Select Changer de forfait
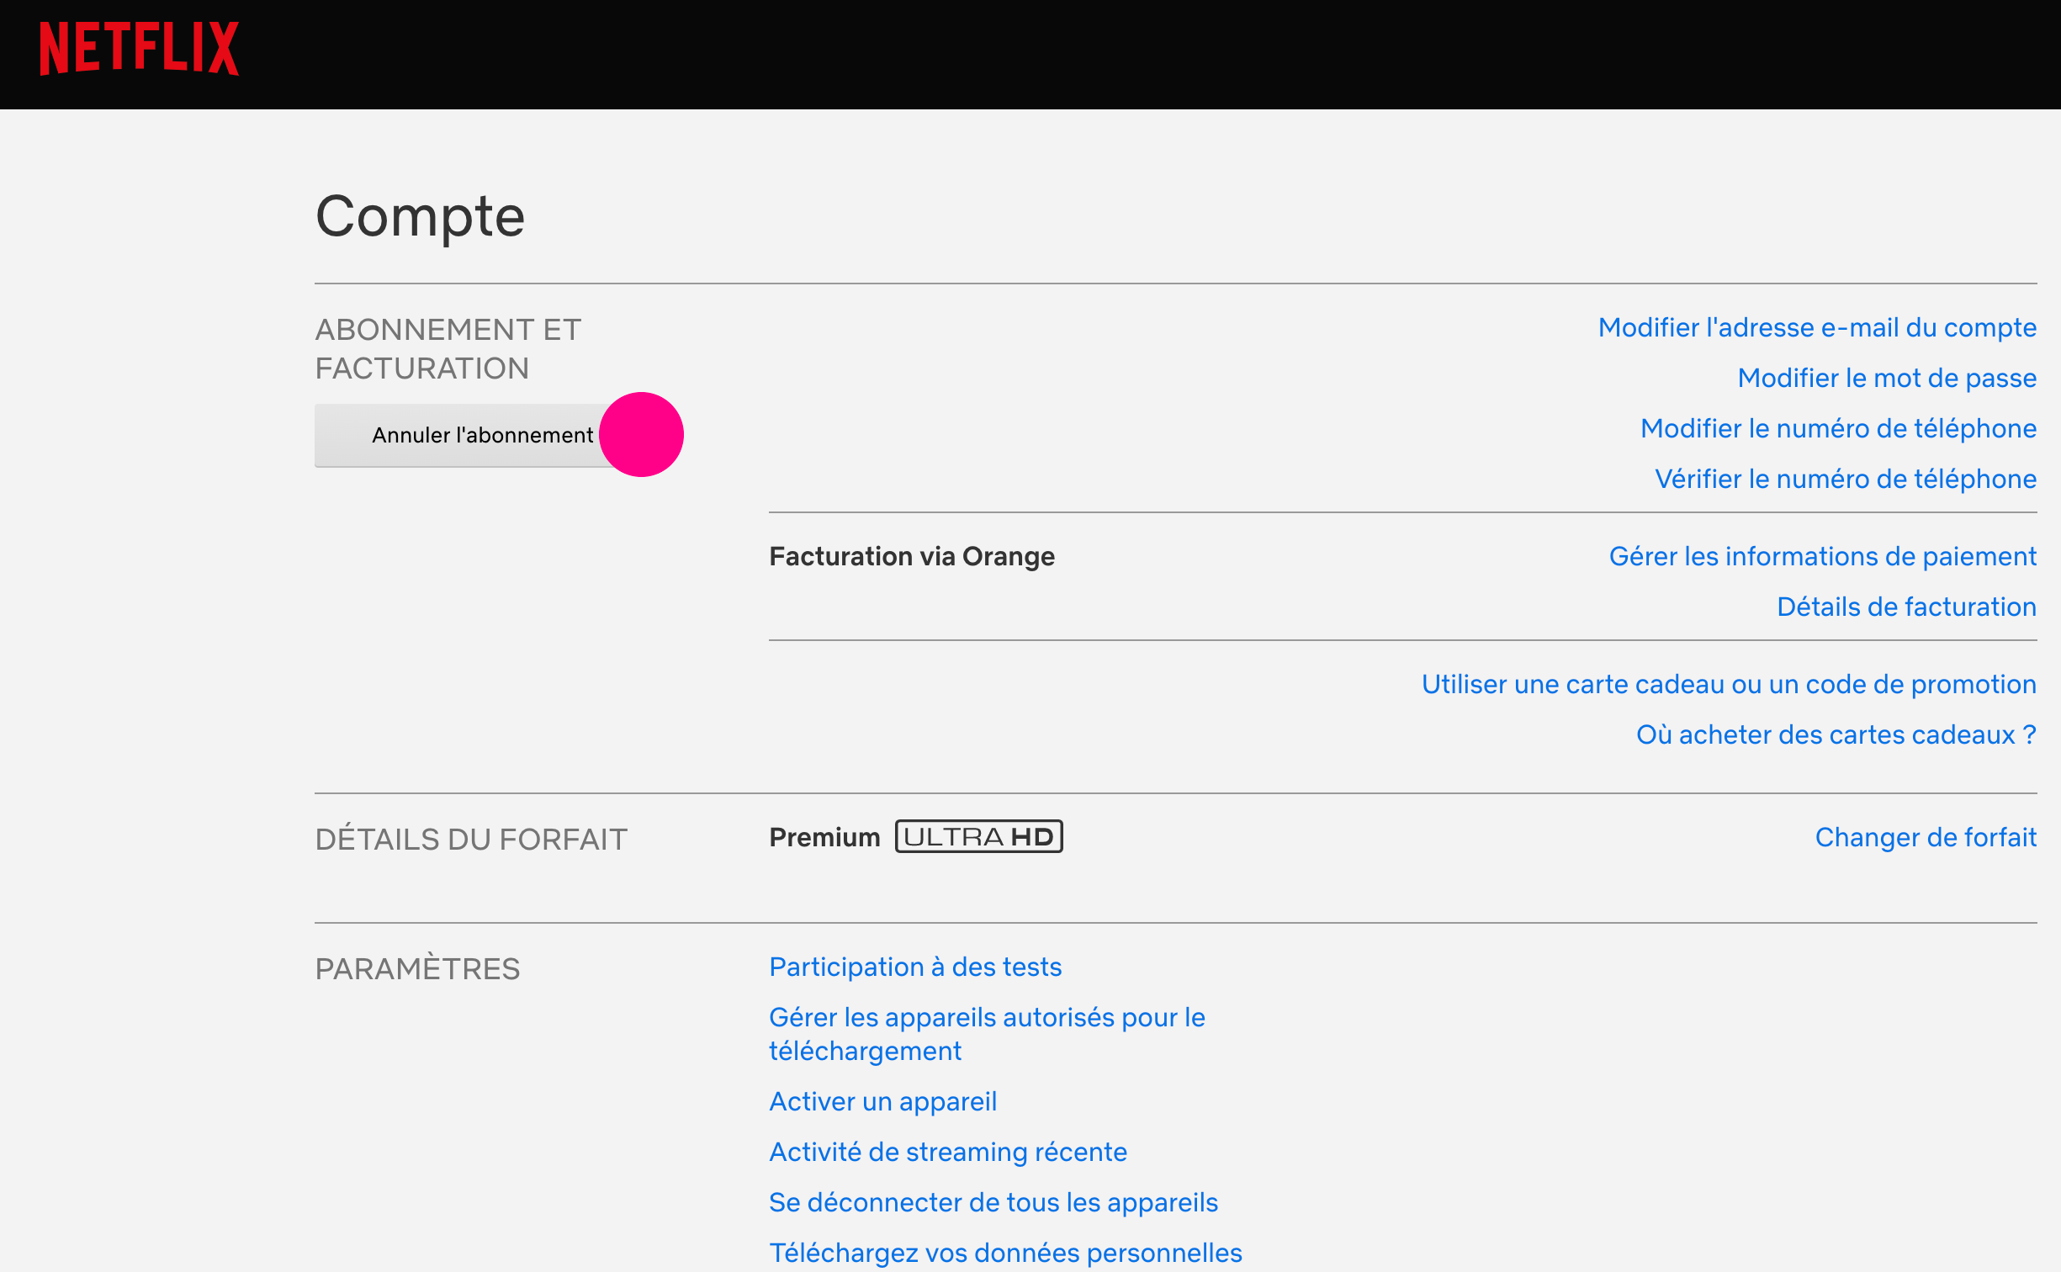Viewport: 2061px width, 1272px height. [1926, 837]
